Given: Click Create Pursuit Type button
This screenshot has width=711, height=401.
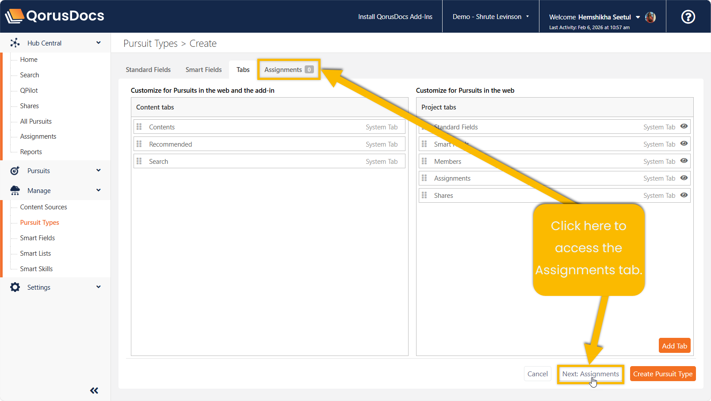Looking at the screenshot, I should [x=662, y=374].
